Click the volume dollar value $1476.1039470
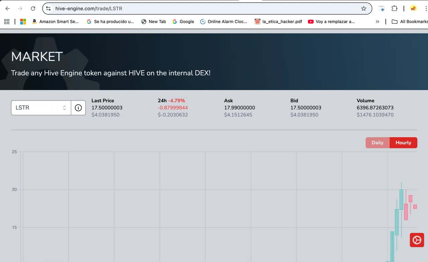 pos(375,114)
